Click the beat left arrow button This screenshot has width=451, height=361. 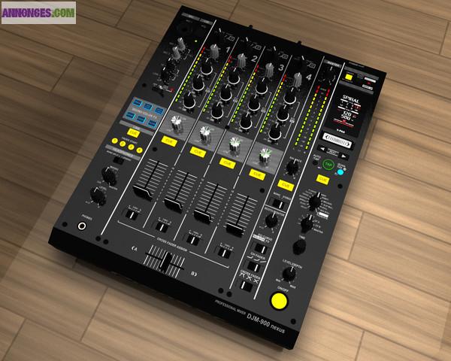pyautogui.click(x=322, y=149)
